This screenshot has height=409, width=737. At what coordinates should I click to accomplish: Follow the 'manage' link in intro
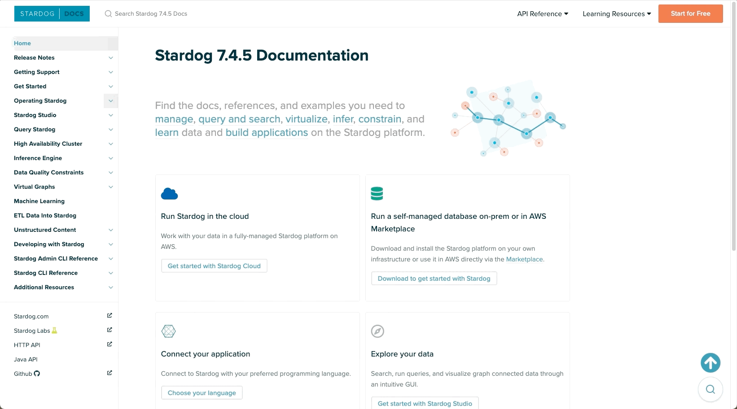tap(174, 119)
